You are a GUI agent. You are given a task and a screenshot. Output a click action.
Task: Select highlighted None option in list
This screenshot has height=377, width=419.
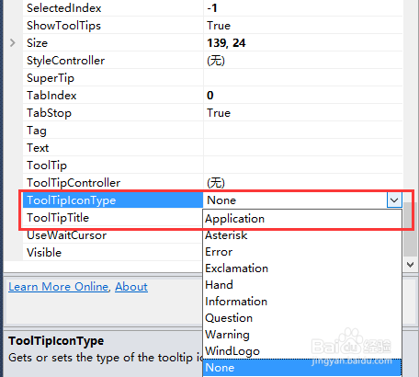point(302,368)
